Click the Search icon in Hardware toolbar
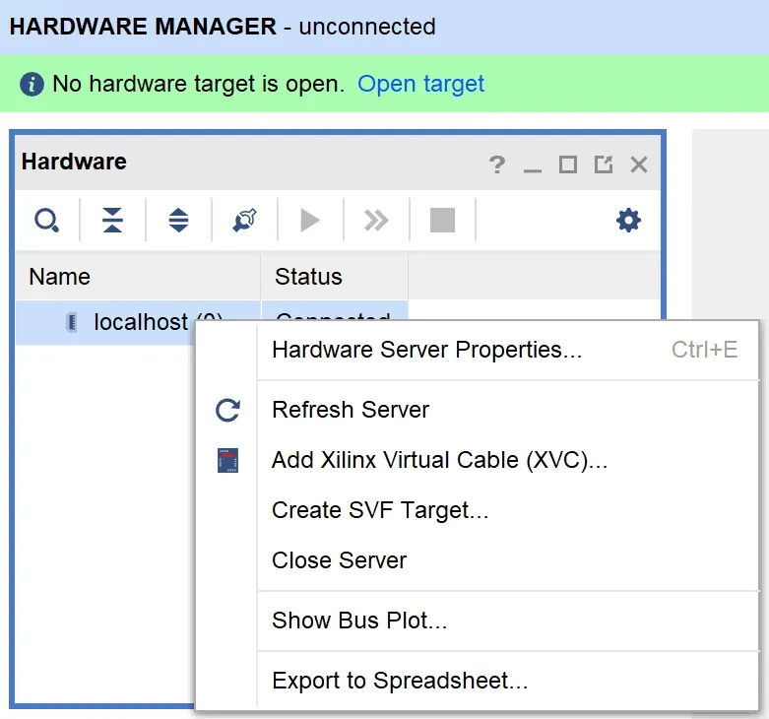 coord(46,221)
